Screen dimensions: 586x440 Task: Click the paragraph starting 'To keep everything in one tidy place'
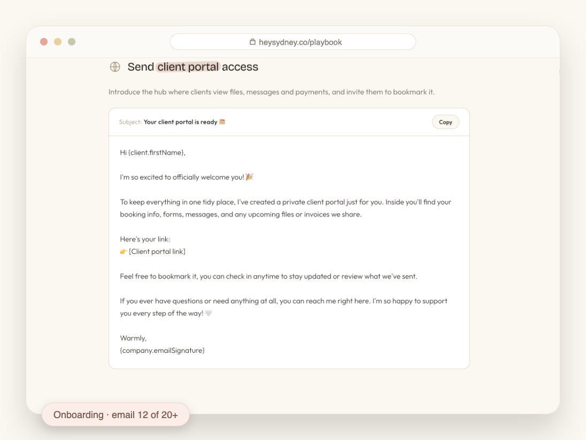click(286, 208)
